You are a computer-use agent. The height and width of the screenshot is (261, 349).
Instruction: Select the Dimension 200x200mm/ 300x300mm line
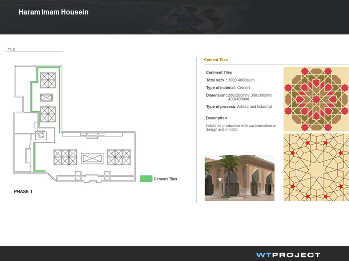(239, 95)
